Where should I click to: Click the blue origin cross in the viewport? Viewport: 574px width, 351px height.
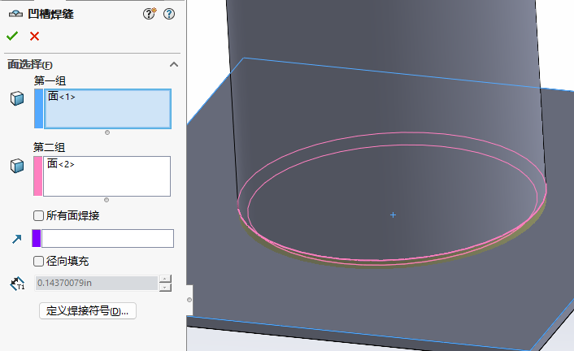click(x=393, y=215)
